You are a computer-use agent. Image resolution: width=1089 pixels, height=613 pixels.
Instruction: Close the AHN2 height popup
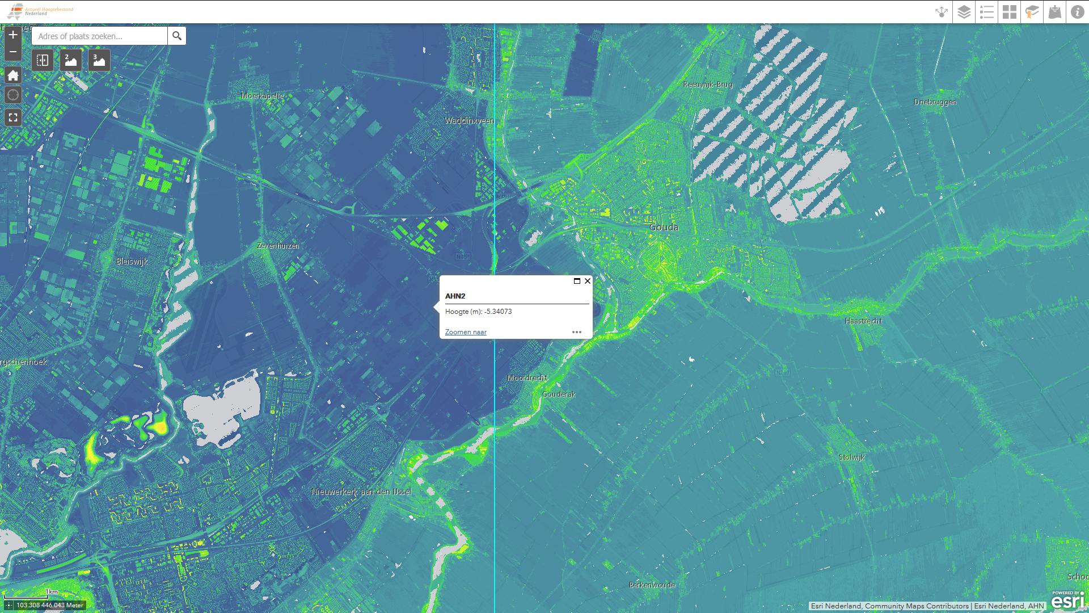(588, 281)
